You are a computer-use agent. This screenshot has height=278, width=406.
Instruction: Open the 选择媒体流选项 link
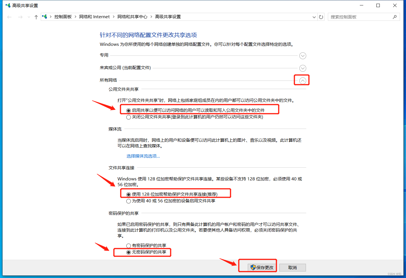pos(143,156)
